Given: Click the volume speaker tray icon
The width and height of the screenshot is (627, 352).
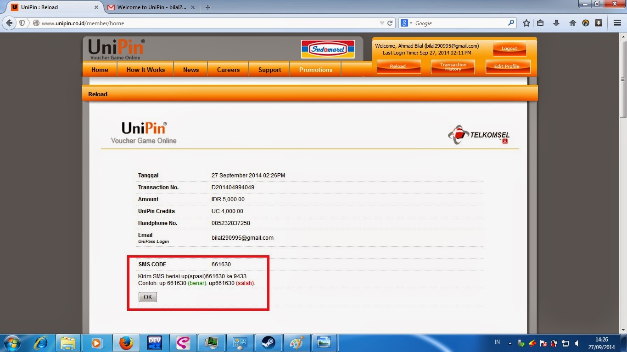Looking at the screenshot, I should (x=577, y=343).
